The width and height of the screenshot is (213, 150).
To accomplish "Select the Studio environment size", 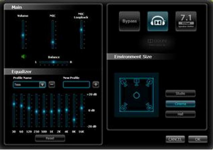I will click(x=180, y=94).
